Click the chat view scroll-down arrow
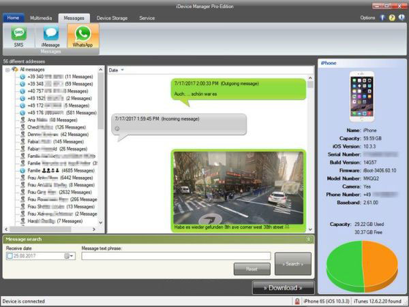Image resolution: width=409 pixels, height=307 pixels. (310, 229)
